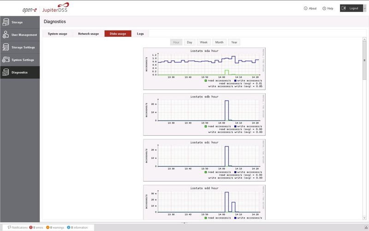The width and height of the screenshot is (369, 231).
Task: Set the graph time range to Month
Action: click(x=219, y=43)
